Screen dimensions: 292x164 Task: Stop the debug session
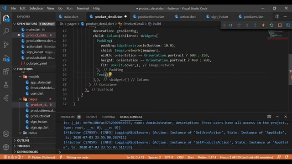(x=280, y=25)
